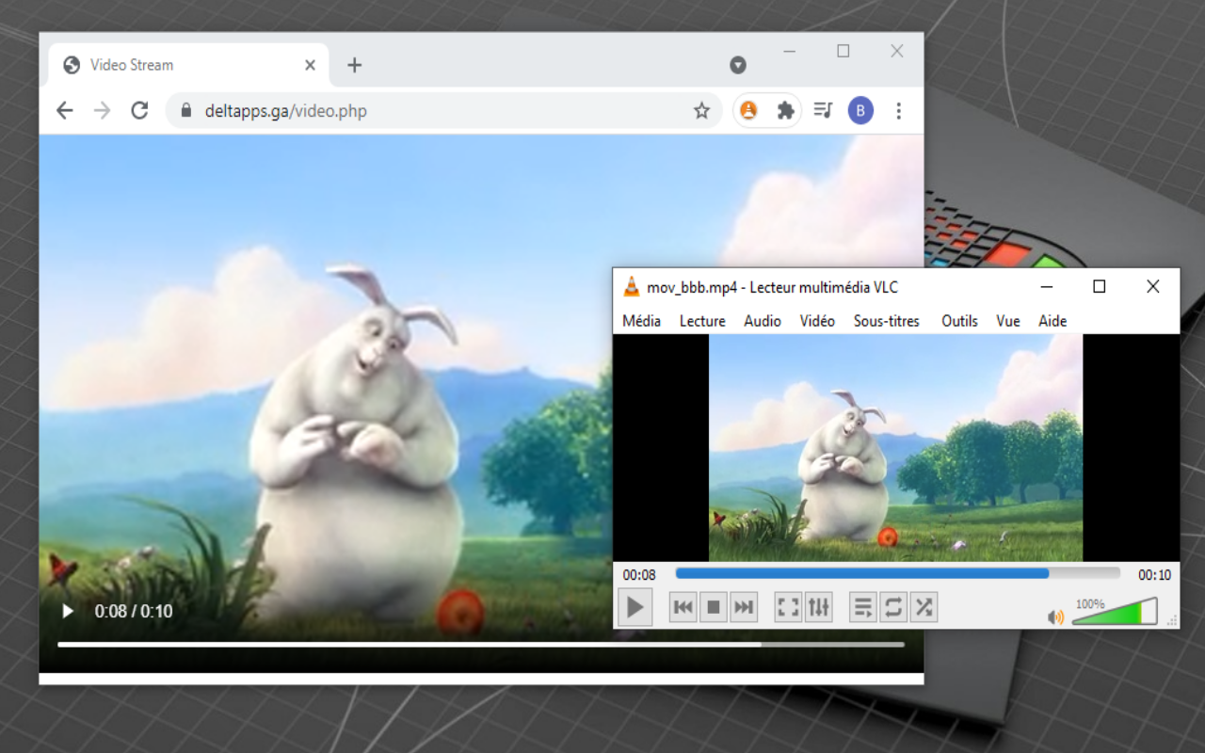Toggle fullscreen in VLC player

click(788, 607)
